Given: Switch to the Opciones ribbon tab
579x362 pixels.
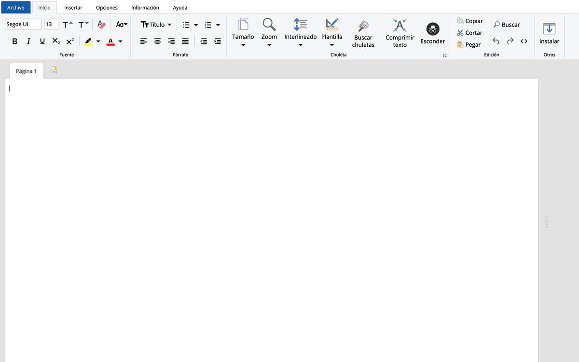Looking at the screenshot, I should [107, 8].
